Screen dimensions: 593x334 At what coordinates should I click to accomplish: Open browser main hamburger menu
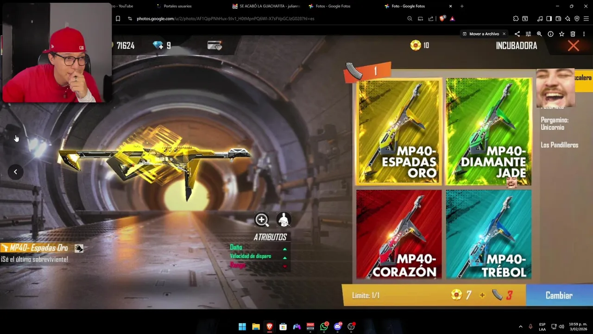coord(586,19)
